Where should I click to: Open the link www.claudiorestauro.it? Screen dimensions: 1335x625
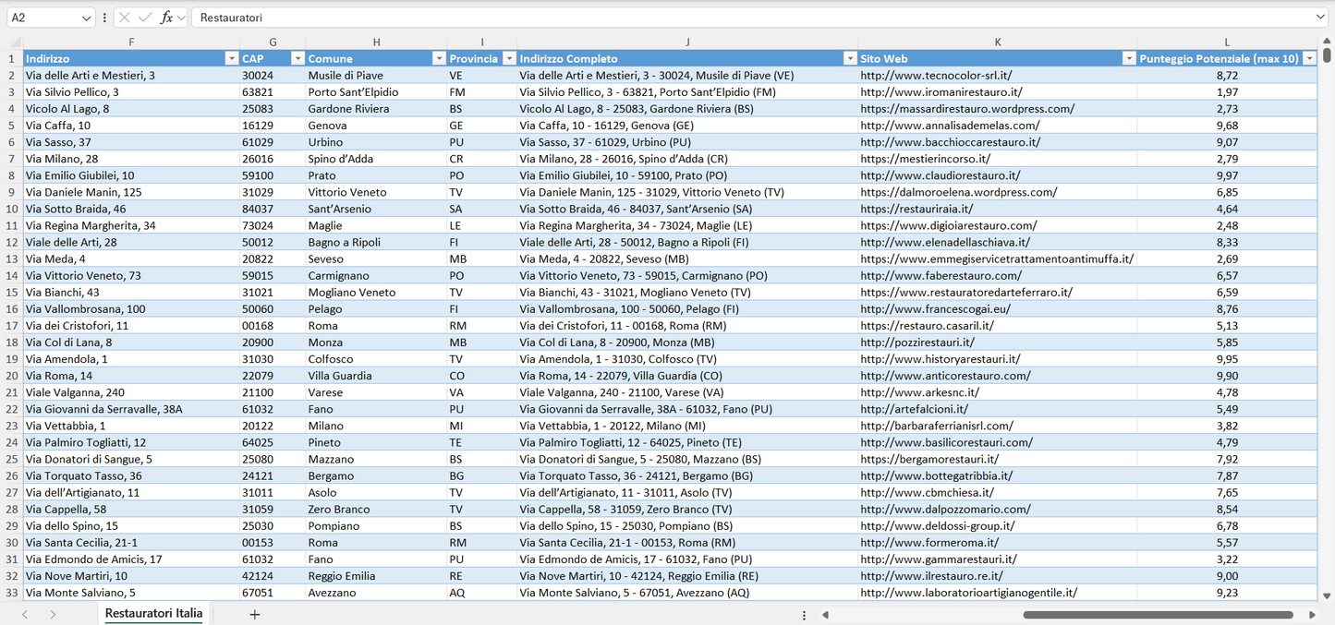pyautogui.click(x=933, y=175)
